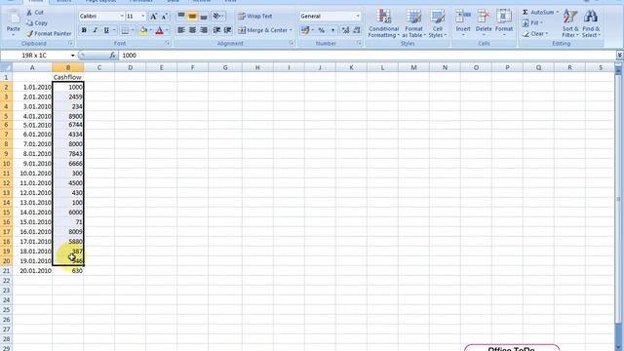This screenshot has height=351, width=624.
Task: Click Merge & Center button
Action: pos(262,30)
